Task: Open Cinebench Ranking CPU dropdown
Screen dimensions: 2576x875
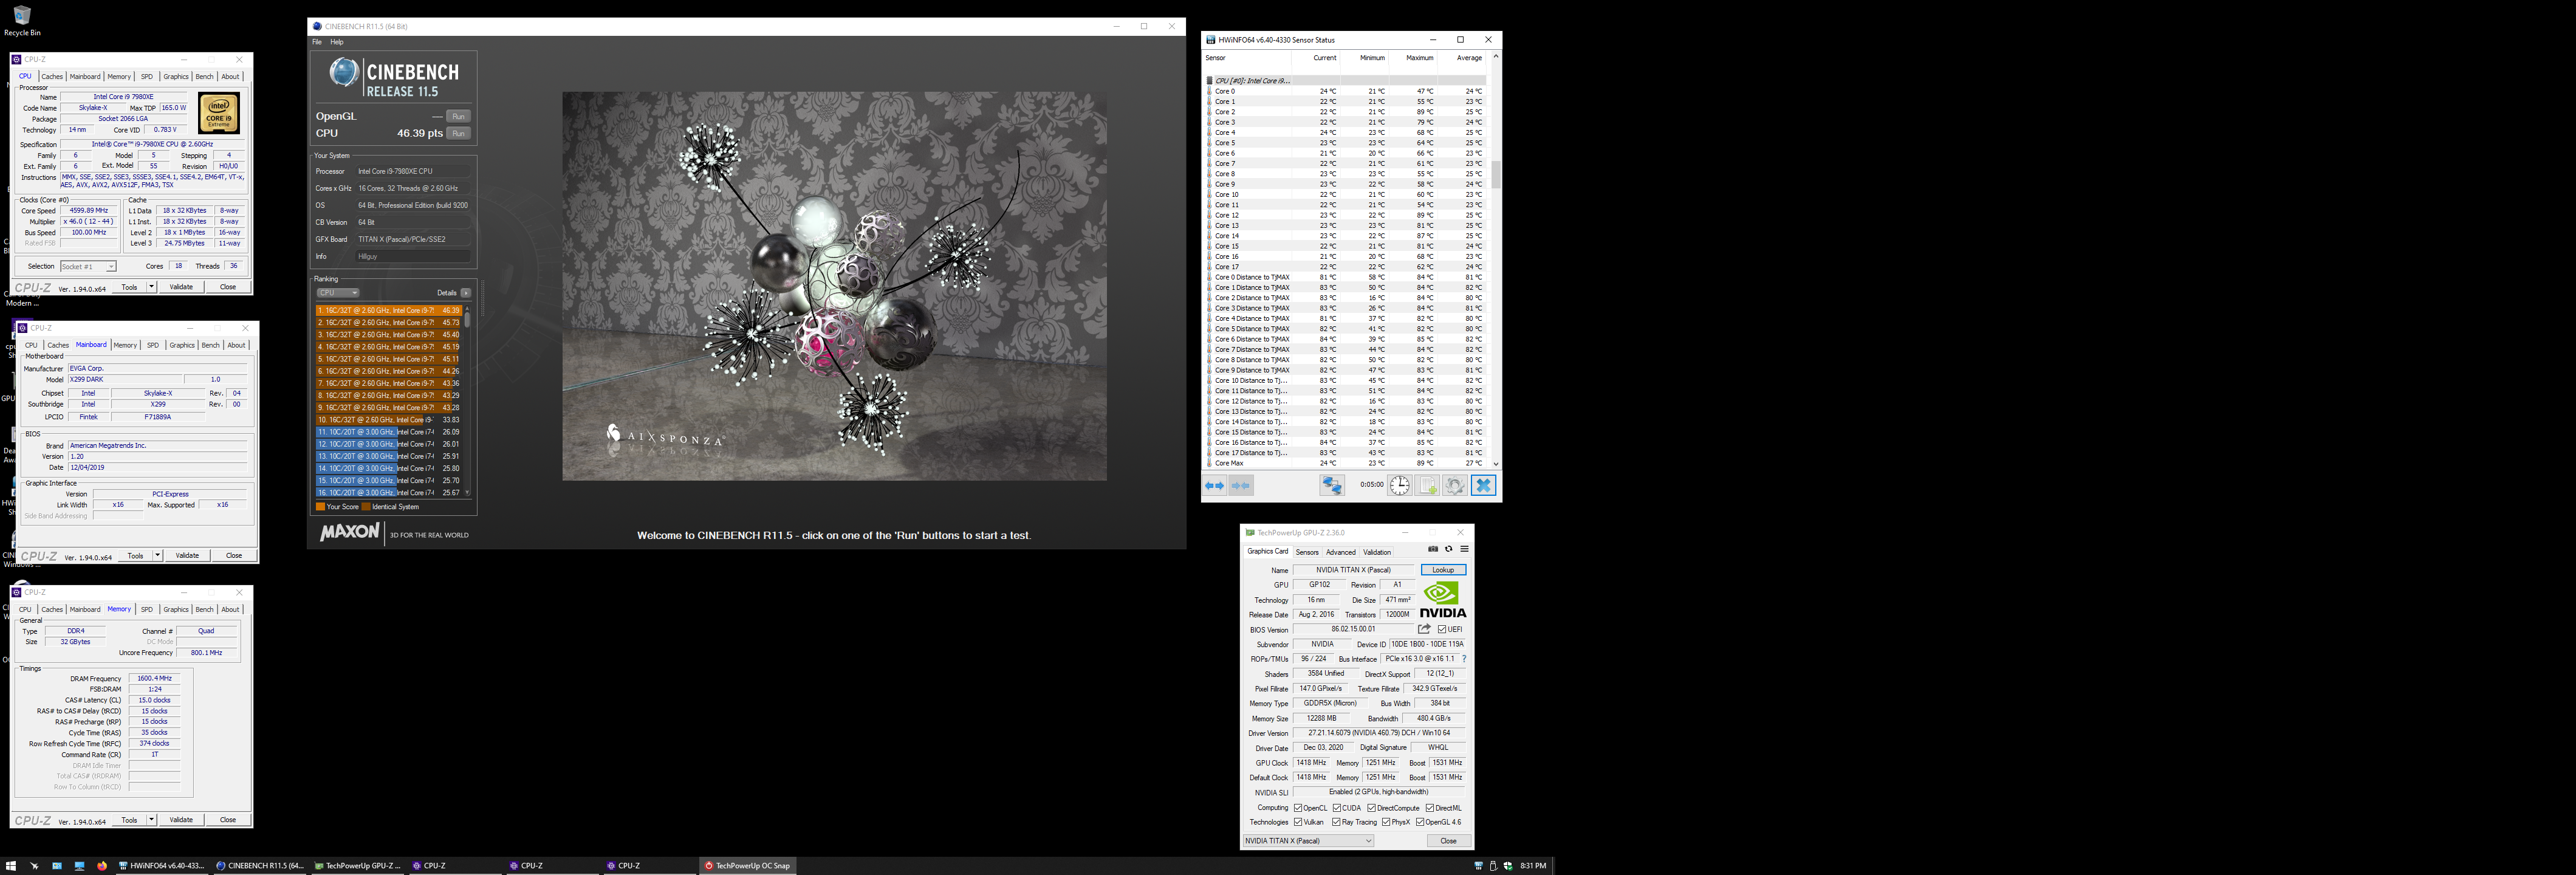Action: tap(338, 293)
